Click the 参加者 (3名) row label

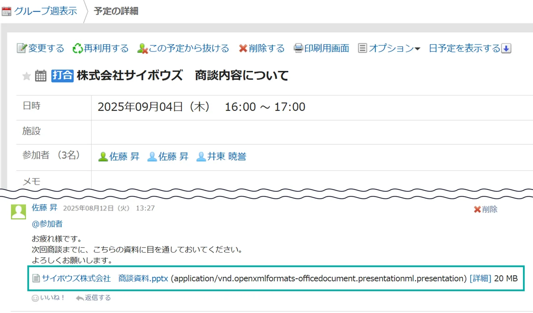tap(51, 155)
